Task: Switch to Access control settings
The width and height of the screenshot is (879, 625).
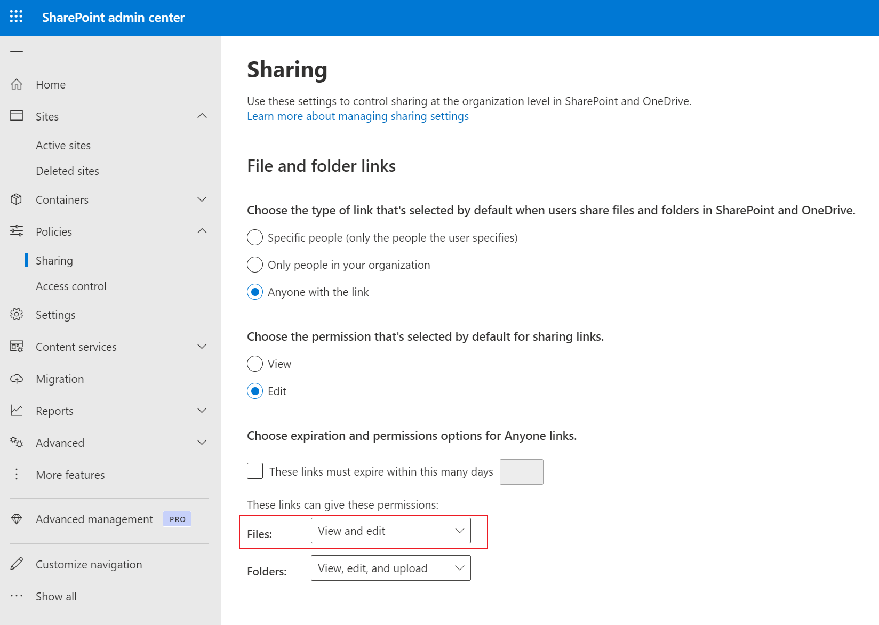Action: (71, 286)
